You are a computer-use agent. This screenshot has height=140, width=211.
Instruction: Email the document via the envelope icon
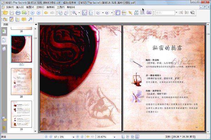pos(24,13)
